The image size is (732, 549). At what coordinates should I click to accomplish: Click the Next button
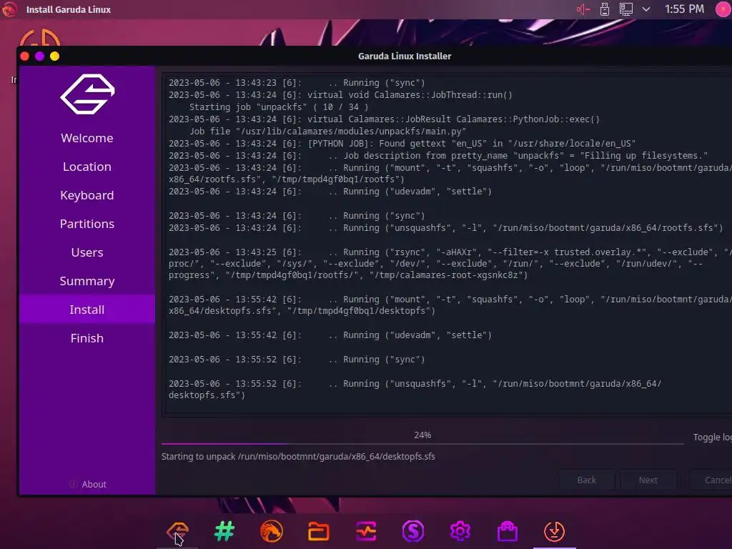[648, 480]
